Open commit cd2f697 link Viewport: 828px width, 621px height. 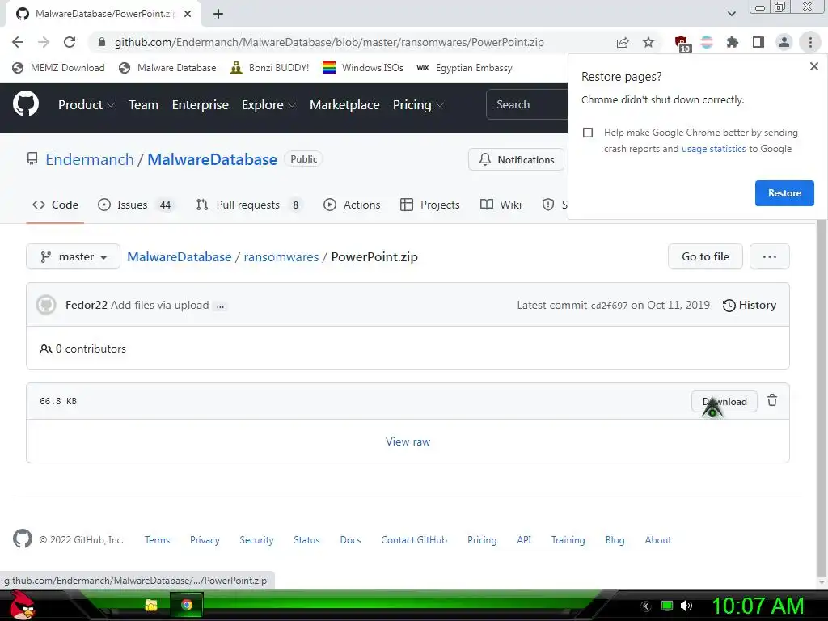click(609, 306)
